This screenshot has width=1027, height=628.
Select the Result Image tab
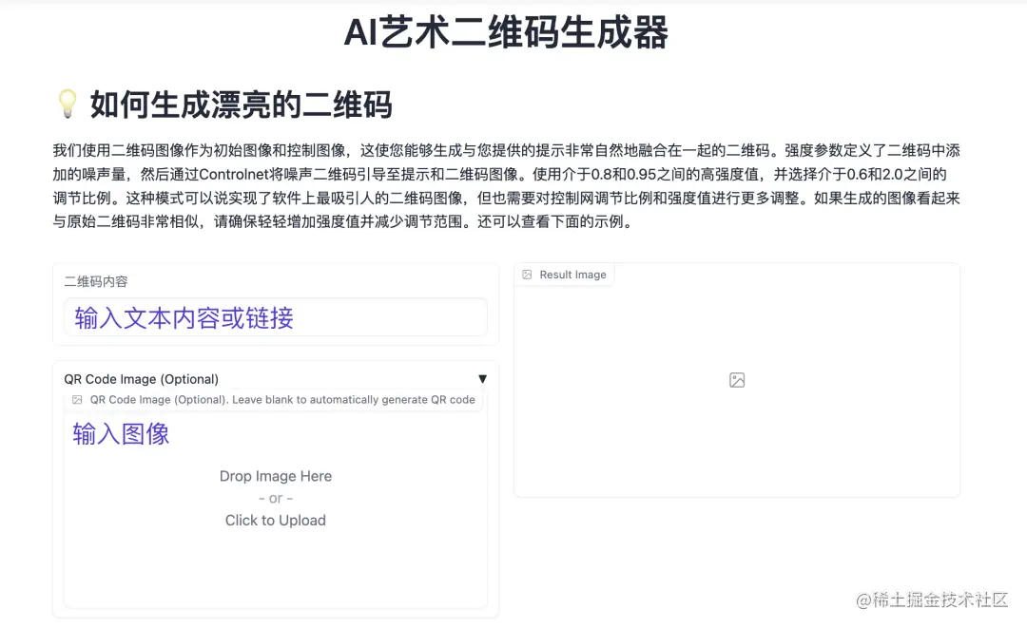[564, 274]
